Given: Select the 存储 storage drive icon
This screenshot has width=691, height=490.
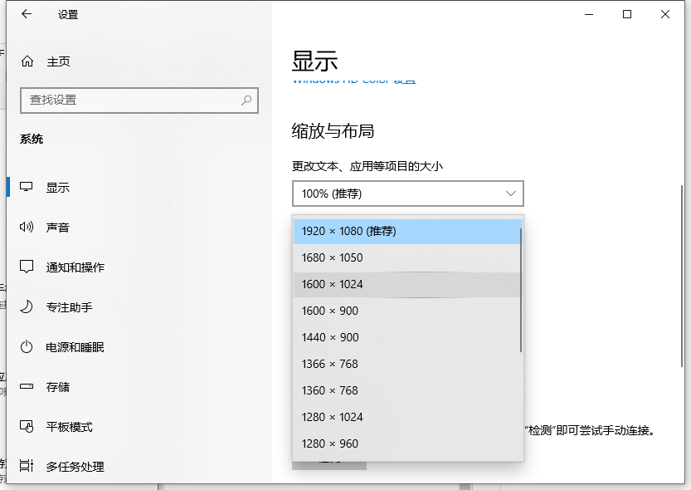Looking at the screenshot, I should 25,387.
